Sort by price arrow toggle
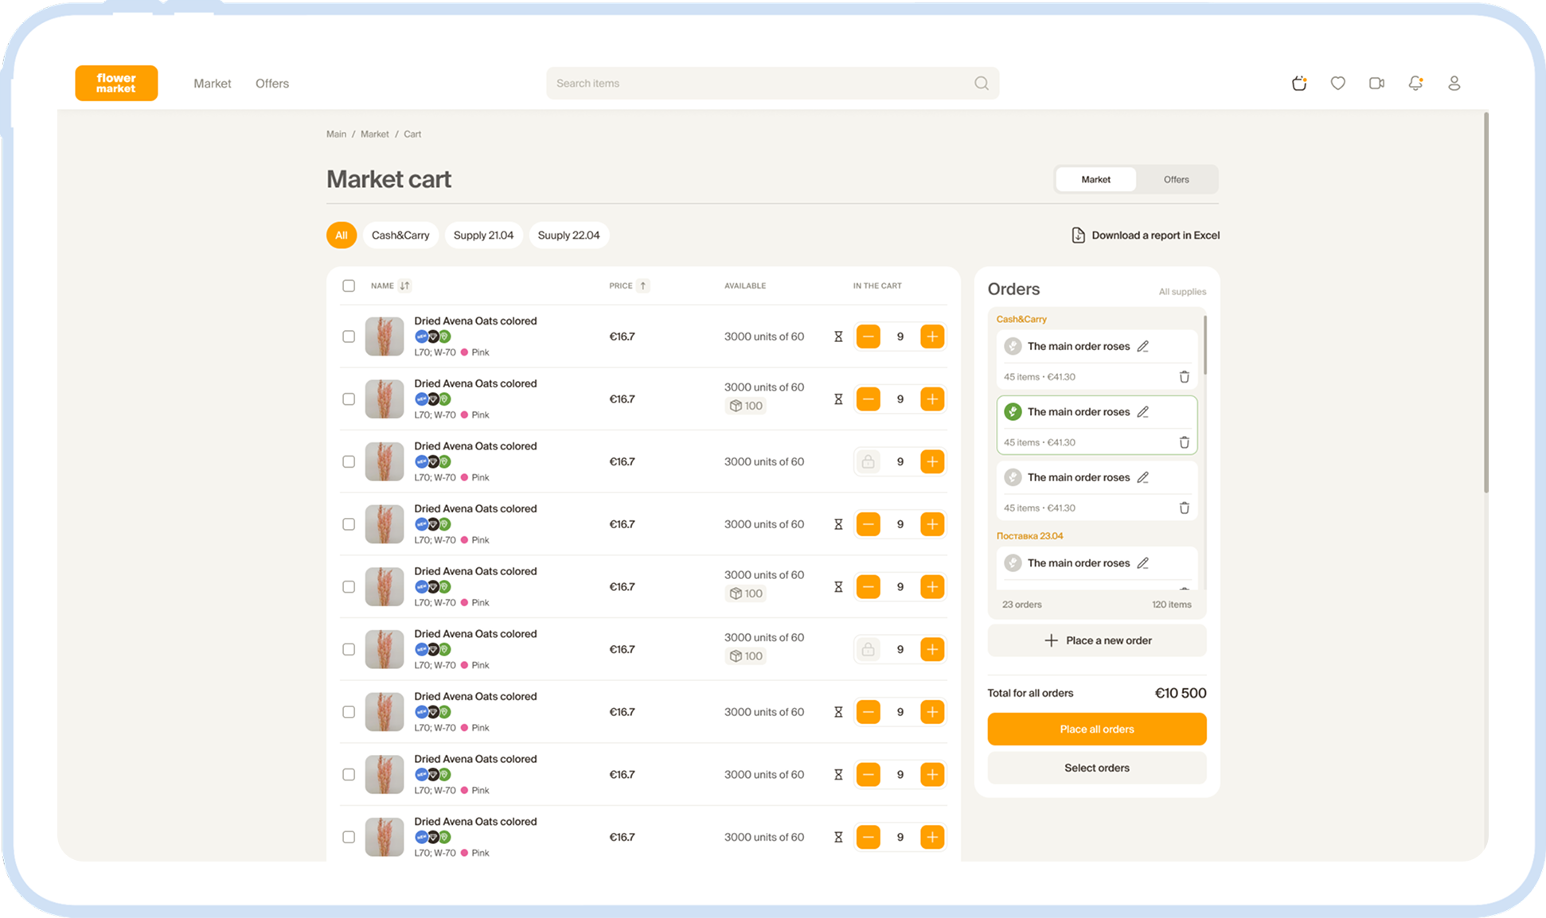1546x918 pixels. point(642,286)
